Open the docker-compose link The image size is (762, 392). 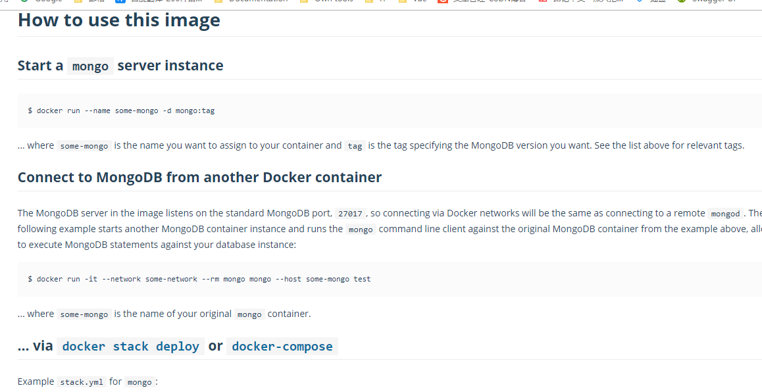point(282,347)
